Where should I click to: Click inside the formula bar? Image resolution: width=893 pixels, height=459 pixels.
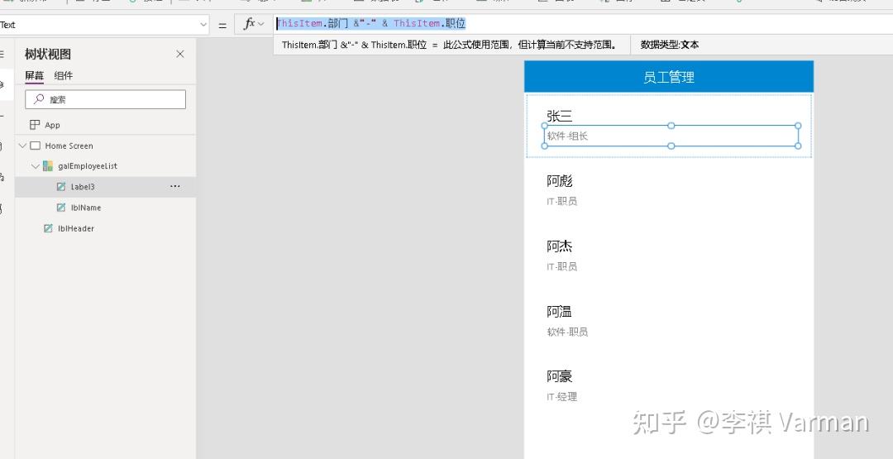tap(583, 24)
